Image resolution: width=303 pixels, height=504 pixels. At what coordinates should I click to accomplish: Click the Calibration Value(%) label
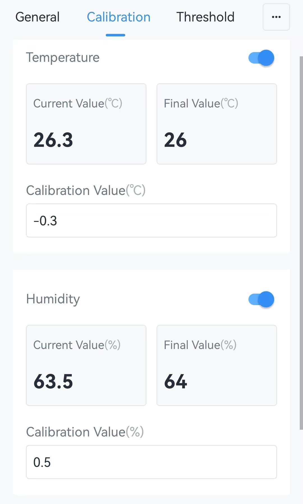coord(85,432)
